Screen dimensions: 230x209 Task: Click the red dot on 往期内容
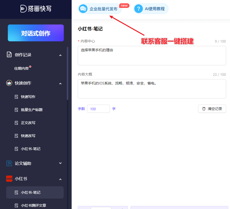click(x=30, y=67)
